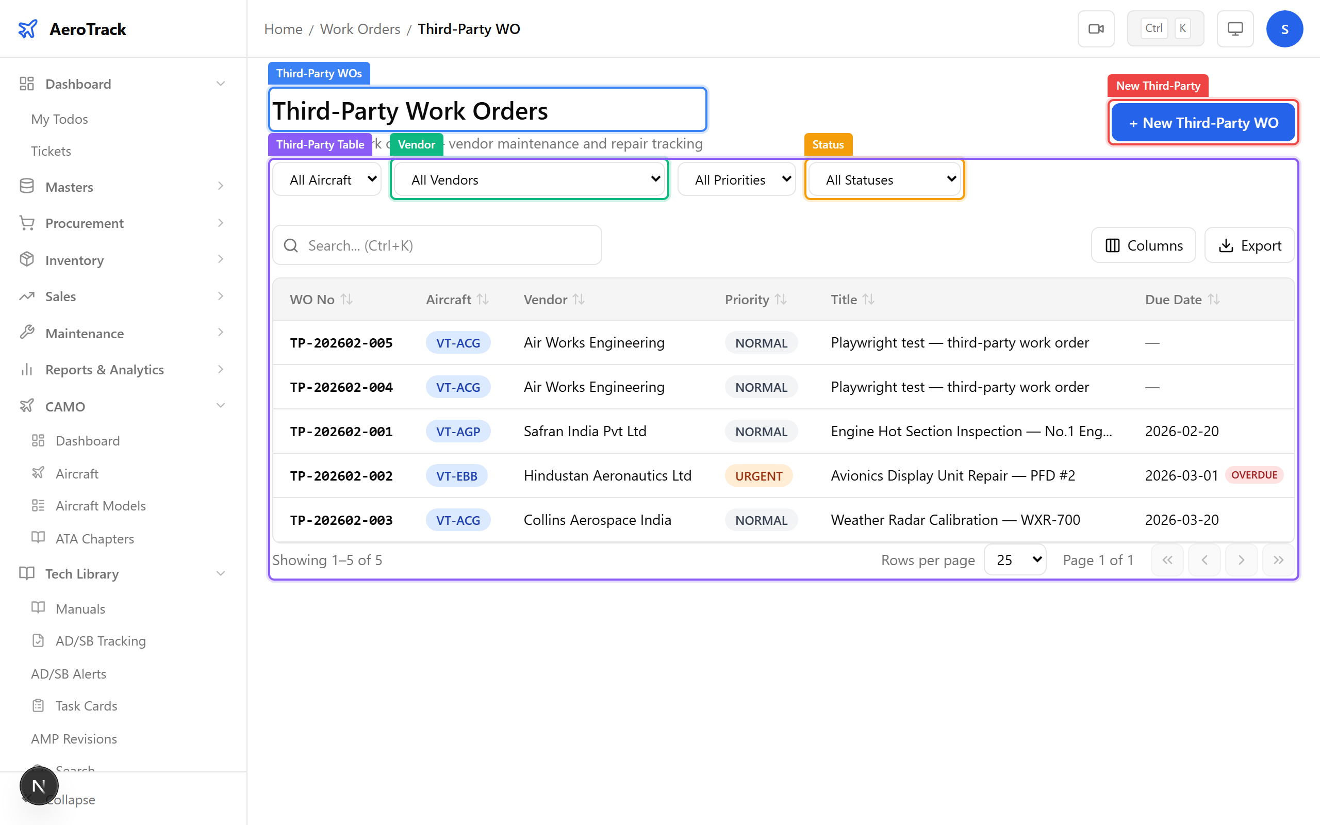This screenshot has height=825, width=1320.
Task: Click the Manuals book icon under Tech Library
Action: (x=38, y=608)
